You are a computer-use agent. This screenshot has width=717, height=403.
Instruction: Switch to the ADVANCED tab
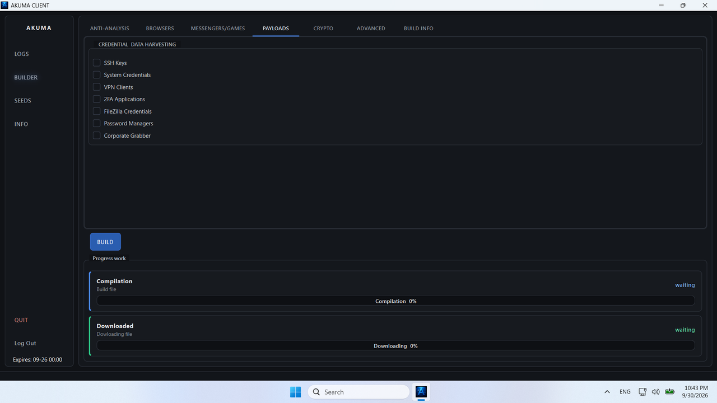coord(371,29)
